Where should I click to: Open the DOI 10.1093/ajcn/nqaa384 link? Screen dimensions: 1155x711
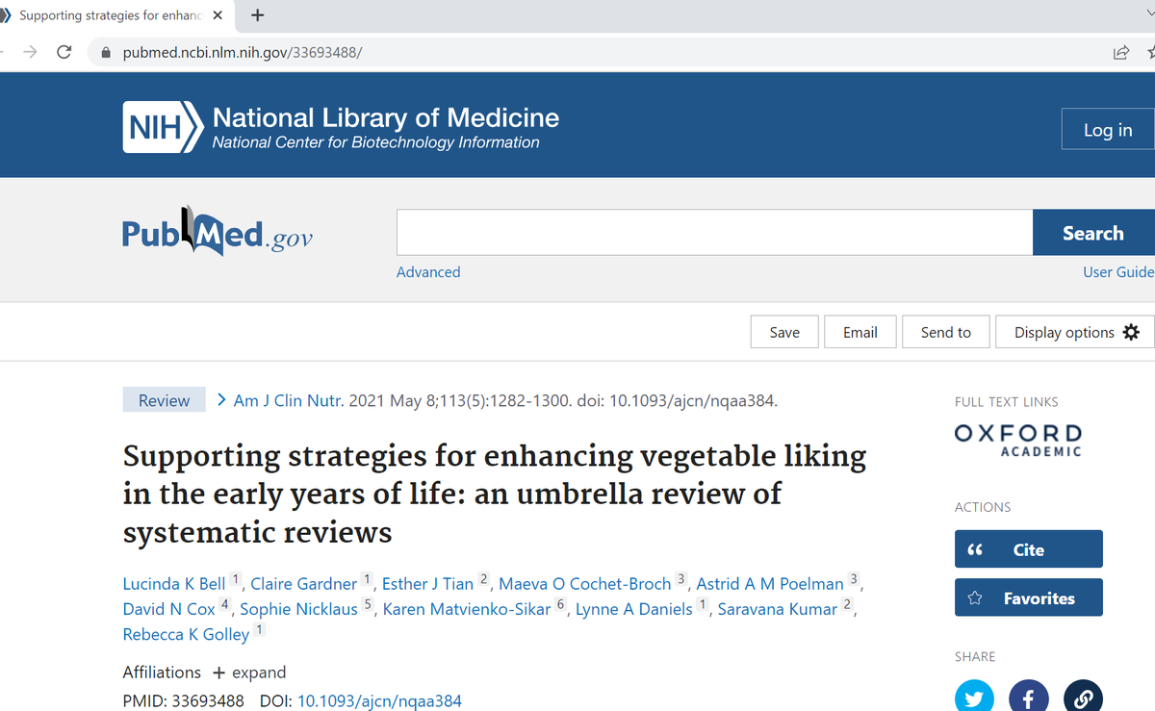click(379, 701)
